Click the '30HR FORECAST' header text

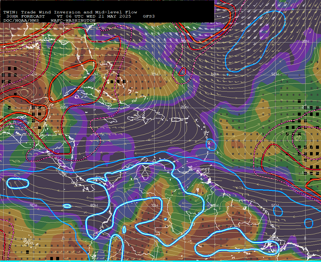[x=25, y=16]
